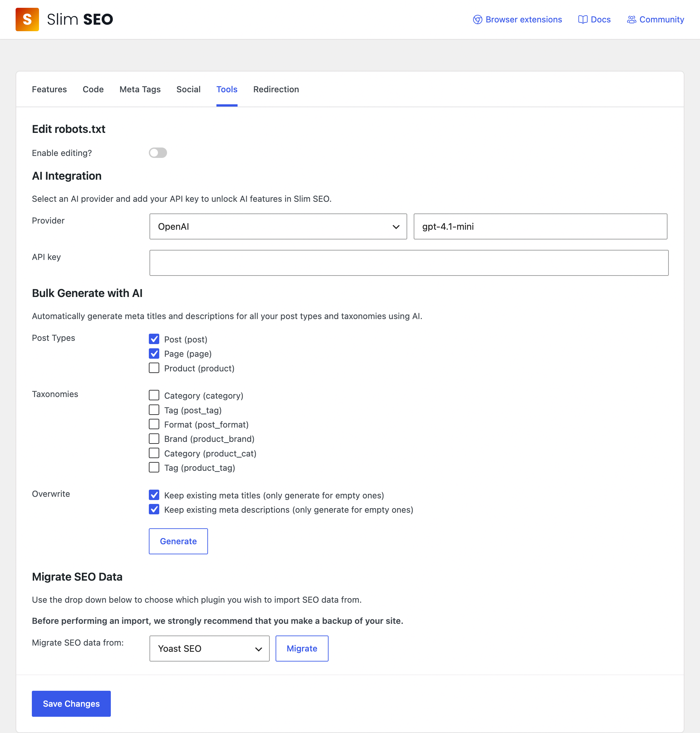Select the Tools tab

click(227, 89)
